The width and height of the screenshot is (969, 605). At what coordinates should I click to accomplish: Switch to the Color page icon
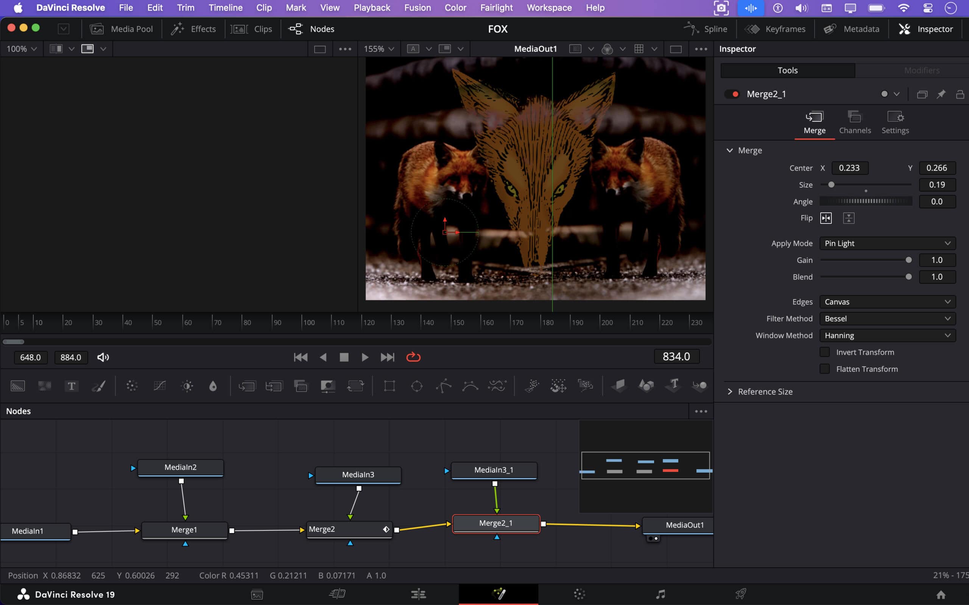(579, 594)
